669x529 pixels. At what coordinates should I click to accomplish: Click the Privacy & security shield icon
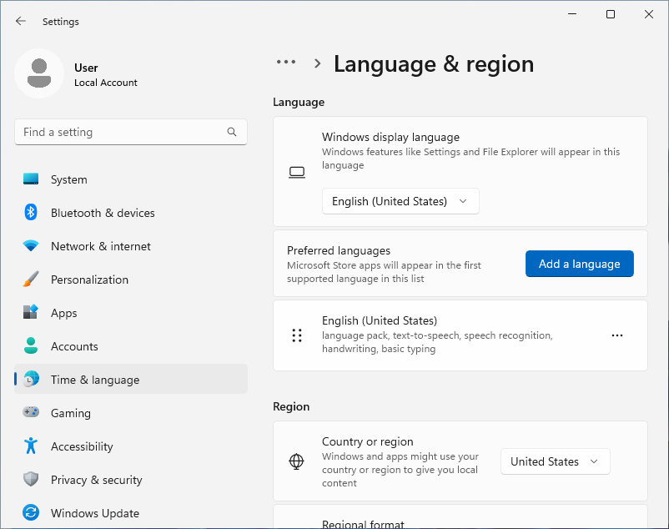(31, 480)
